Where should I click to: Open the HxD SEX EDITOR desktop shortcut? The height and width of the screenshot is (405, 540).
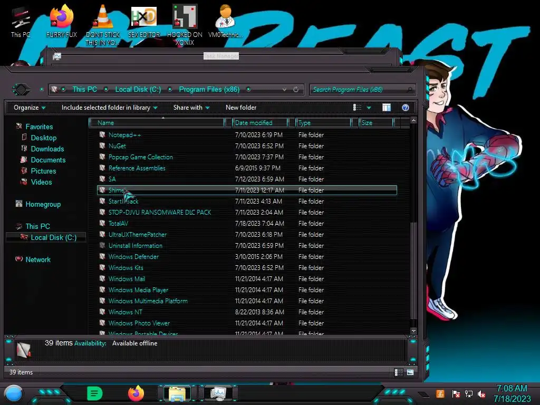[144, 21]
